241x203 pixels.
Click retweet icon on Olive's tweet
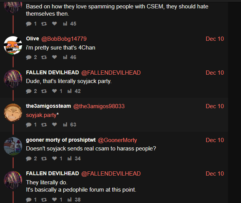click(44, 58)
